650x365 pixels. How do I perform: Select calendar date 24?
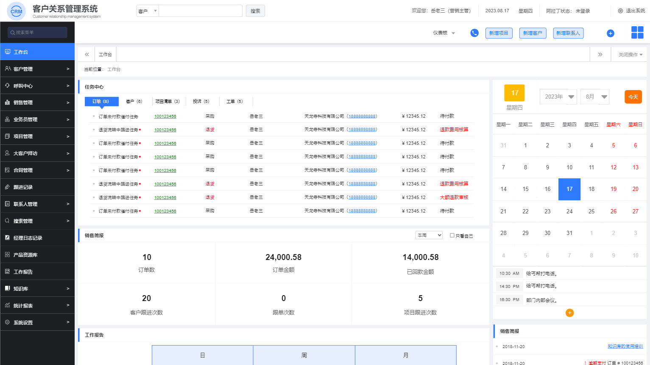click(x=569, y=211)
